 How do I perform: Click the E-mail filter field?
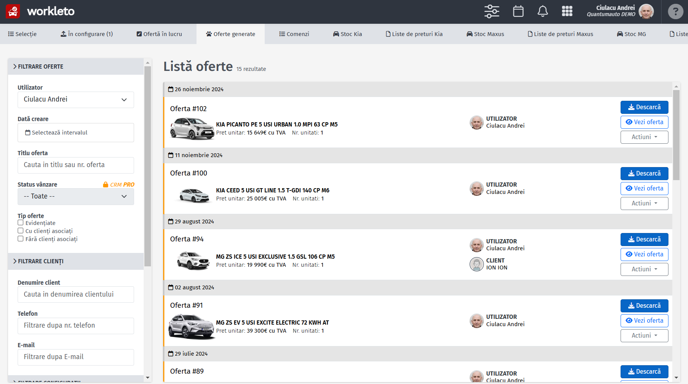[76, 357]
